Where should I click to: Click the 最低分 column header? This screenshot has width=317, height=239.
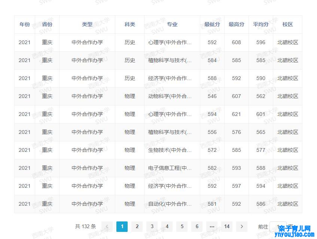click(x=212, y=24)
